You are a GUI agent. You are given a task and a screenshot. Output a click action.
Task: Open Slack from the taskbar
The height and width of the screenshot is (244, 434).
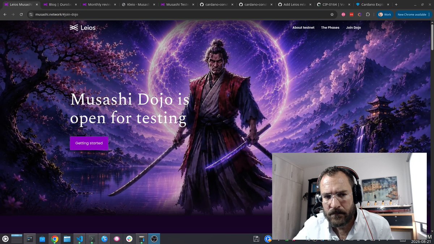129,239
